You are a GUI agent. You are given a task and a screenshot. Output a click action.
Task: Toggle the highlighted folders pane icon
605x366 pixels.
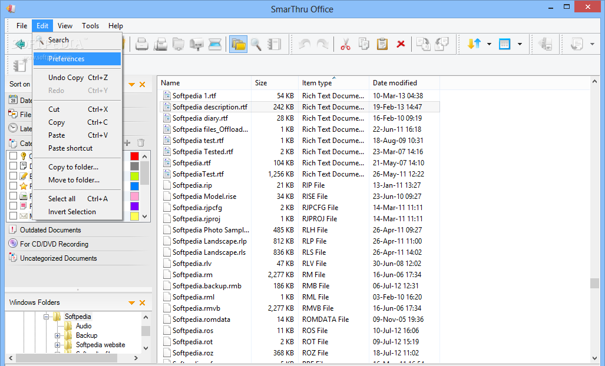[x=238, y=44]
